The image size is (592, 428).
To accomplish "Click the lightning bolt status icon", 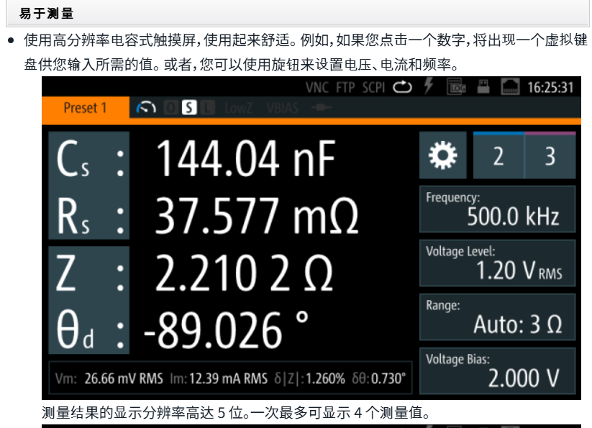I will click(429, 87).
